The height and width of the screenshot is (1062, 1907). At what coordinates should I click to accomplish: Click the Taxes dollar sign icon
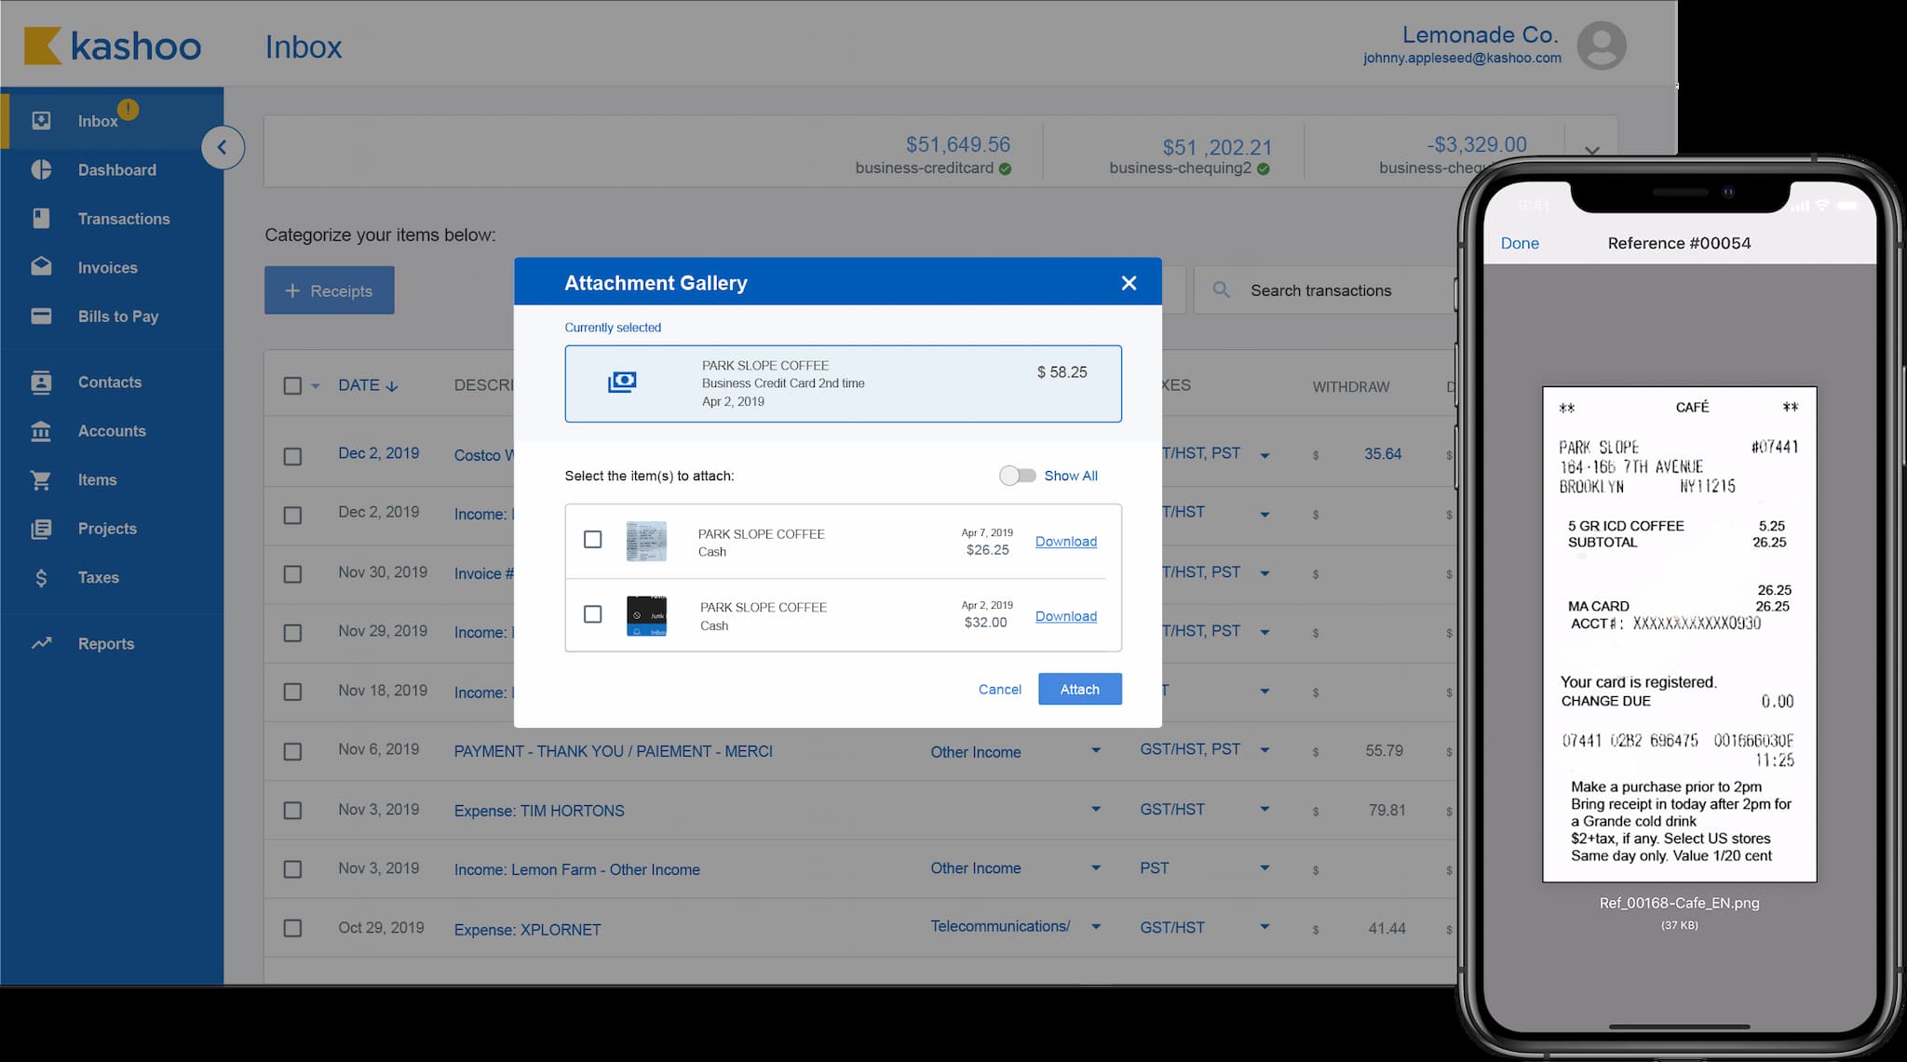pyautogui.click(x=41, y=578)
